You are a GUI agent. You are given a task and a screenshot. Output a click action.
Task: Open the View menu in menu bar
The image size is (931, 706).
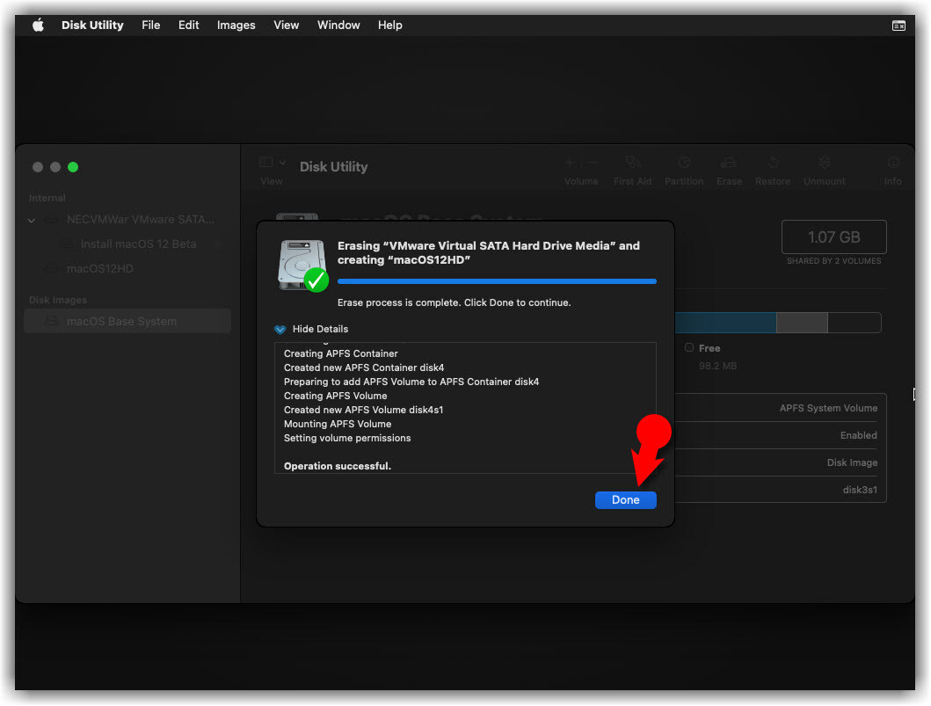(287, 25)
